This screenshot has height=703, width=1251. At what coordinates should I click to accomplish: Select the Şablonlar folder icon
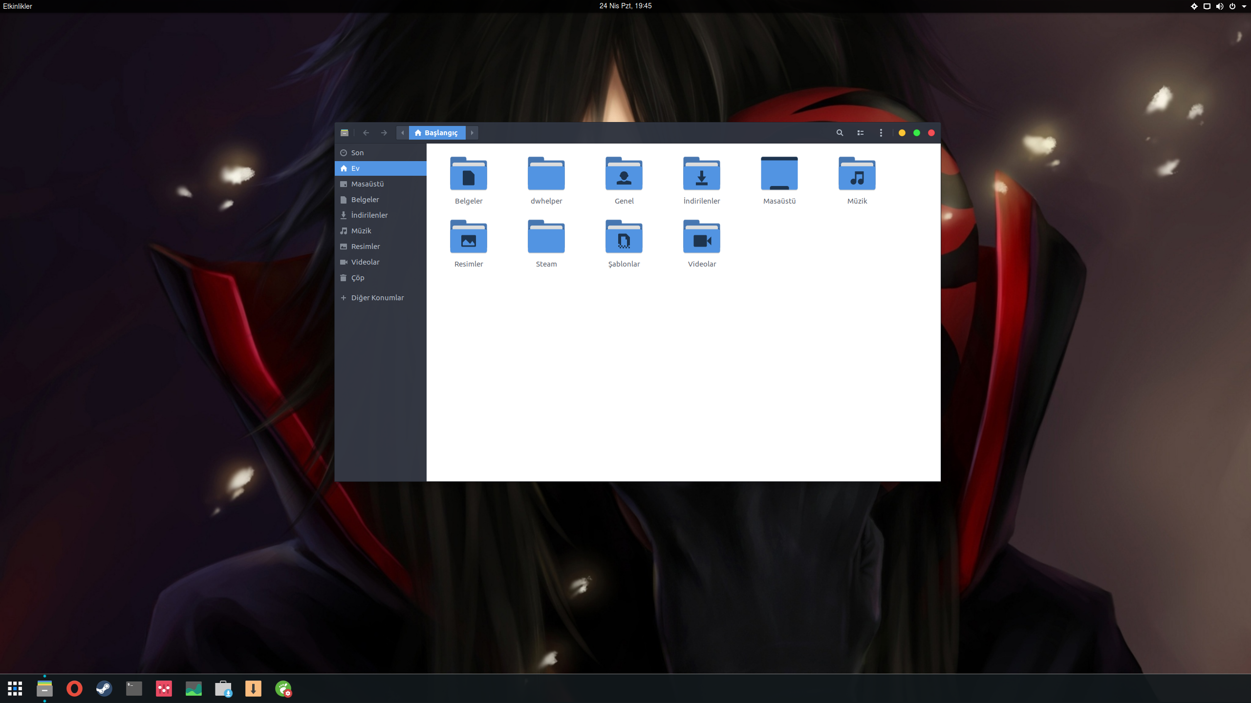pos(624,238)
